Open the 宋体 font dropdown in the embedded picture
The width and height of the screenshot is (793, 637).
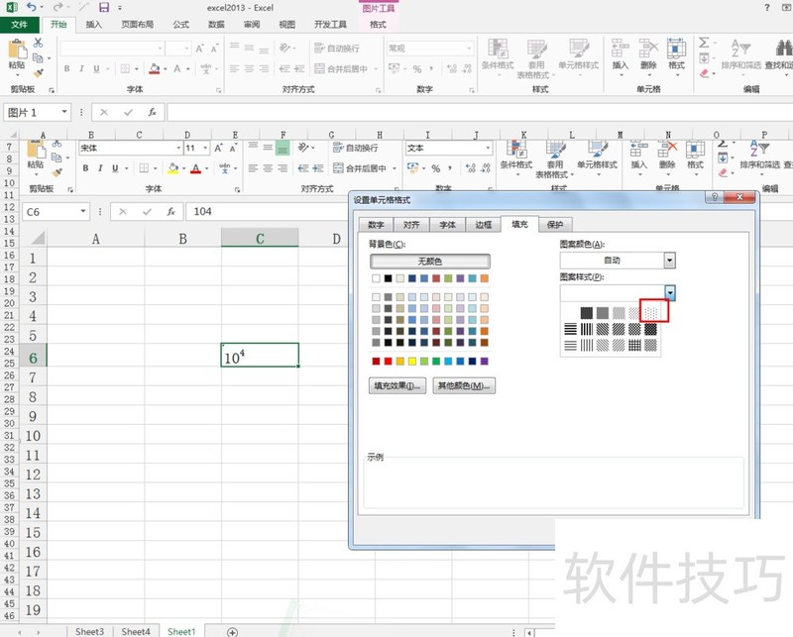tap(178, 149)
